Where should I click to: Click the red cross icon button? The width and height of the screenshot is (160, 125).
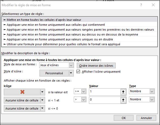point(22,92)
